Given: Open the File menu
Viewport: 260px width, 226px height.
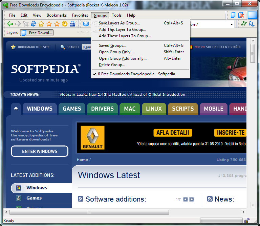Looking at the screenshot, I should tap(12, 15).
